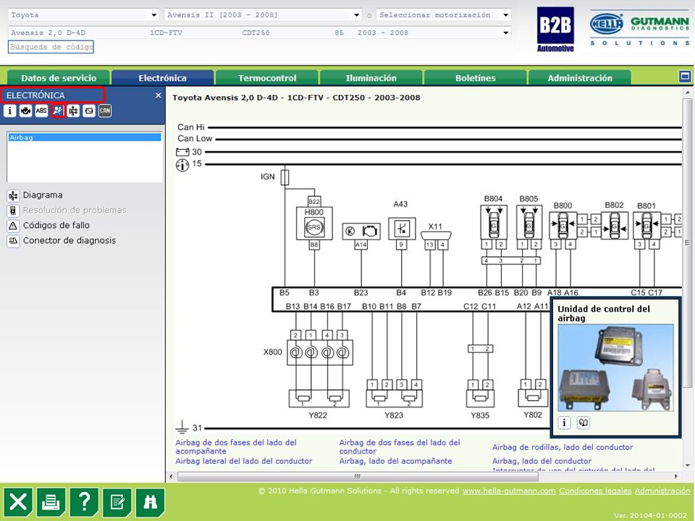Open Diagrama in the side menu
The height and width of the screenshot is (521, 695).
pos(43,195)
